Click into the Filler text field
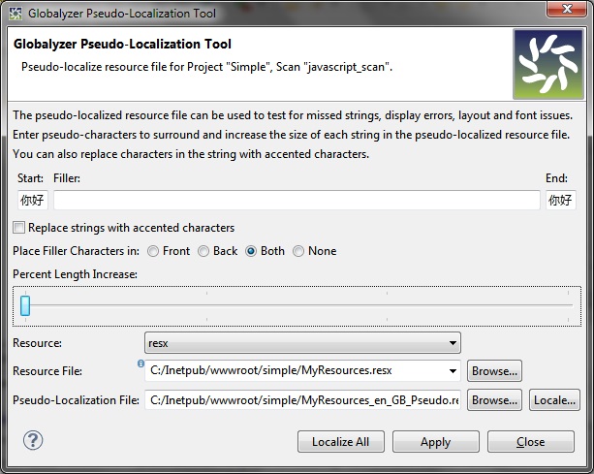Screen dimensions: 594x474 coord(296,201)
